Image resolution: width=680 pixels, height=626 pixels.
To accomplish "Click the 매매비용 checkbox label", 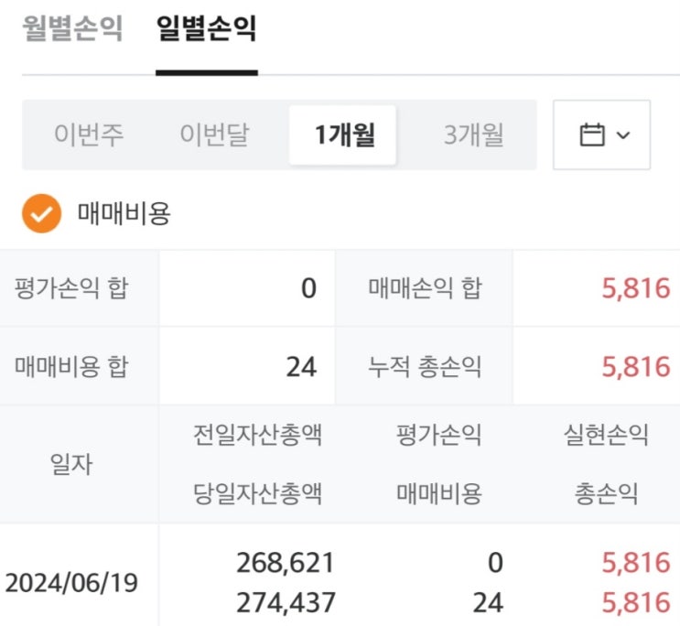I will (x=124, y=214).
